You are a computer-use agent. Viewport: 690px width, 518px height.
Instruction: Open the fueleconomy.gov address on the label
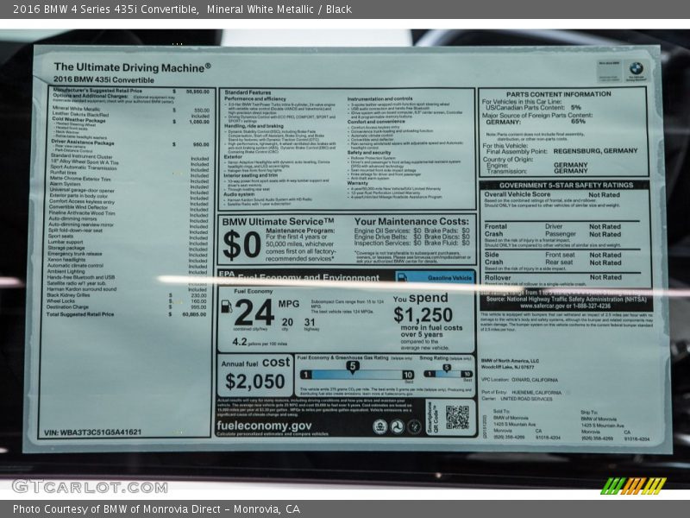[x=264, y=426]
